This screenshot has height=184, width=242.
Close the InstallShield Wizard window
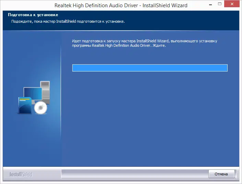[x=232, y=4]
